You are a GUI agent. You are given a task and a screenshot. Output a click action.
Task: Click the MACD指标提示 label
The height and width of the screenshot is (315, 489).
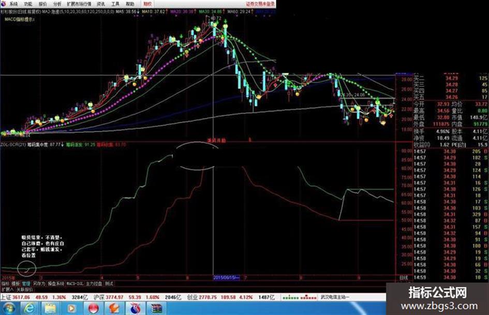pos(19,19)
